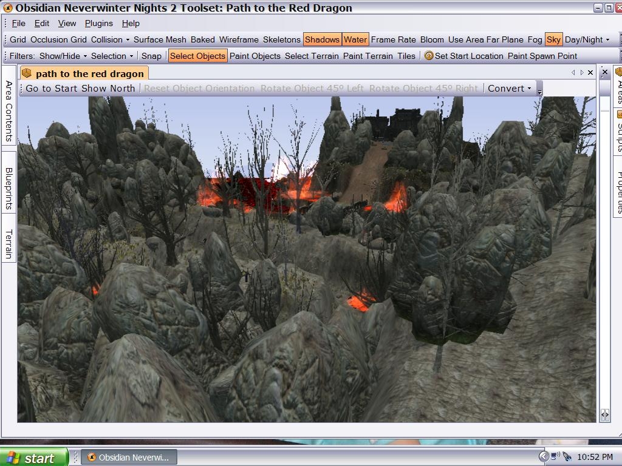Turn off the Sky toggle

[553, 39]
